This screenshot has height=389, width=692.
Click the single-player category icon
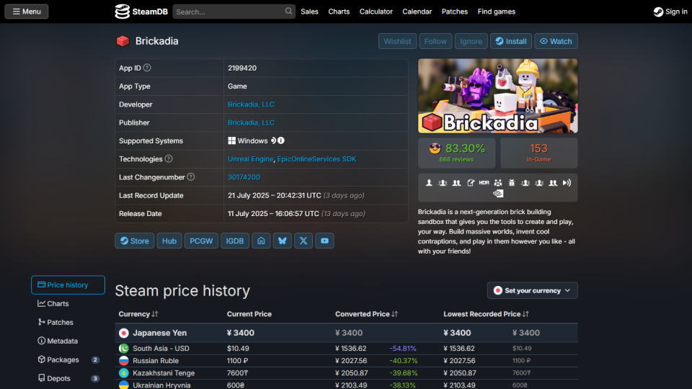pos(429,182)
